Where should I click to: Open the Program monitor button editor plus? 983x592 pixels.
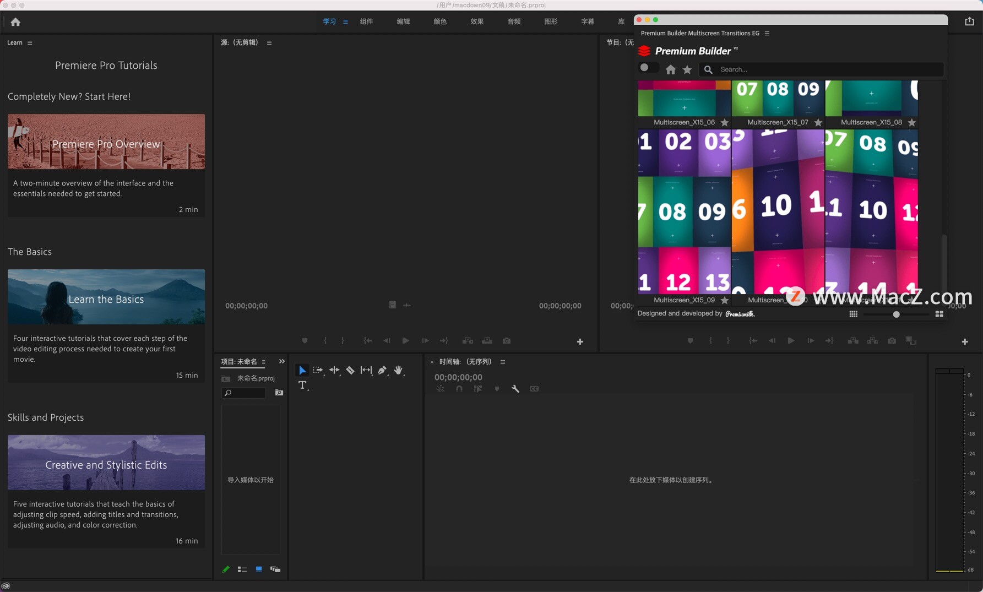[965, 342]
